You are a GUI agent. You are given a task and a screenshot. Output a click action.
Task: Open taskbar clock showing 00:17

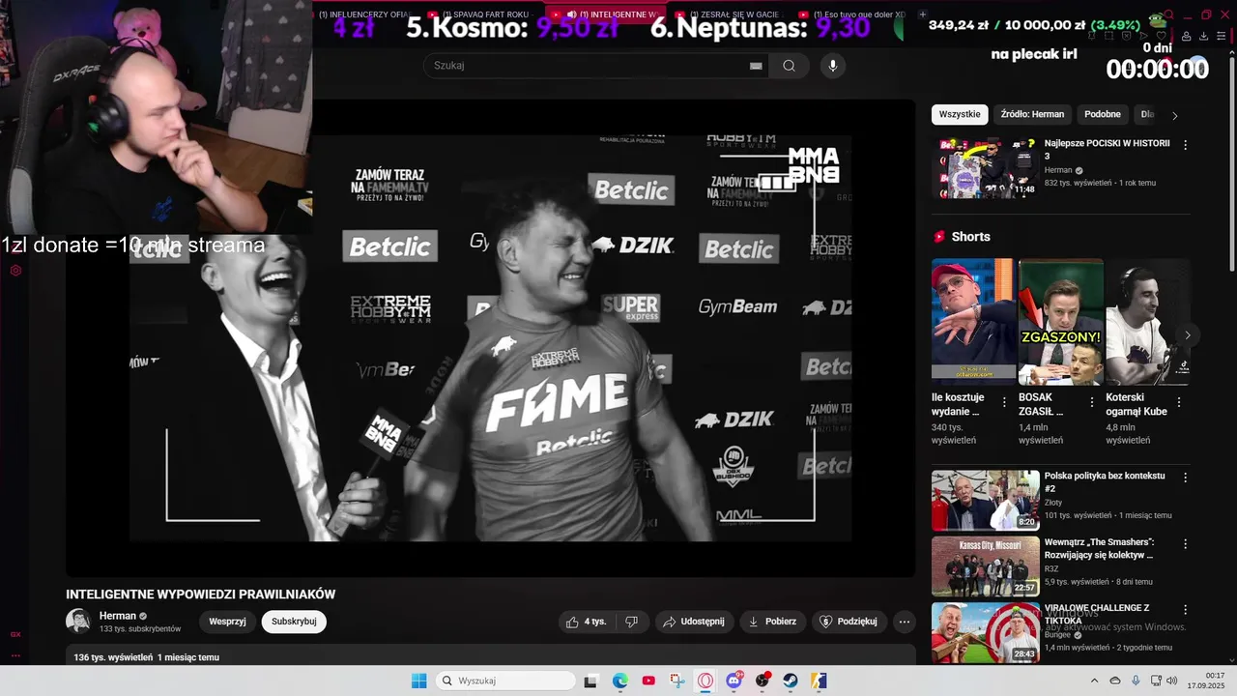tap(1206, 681)
